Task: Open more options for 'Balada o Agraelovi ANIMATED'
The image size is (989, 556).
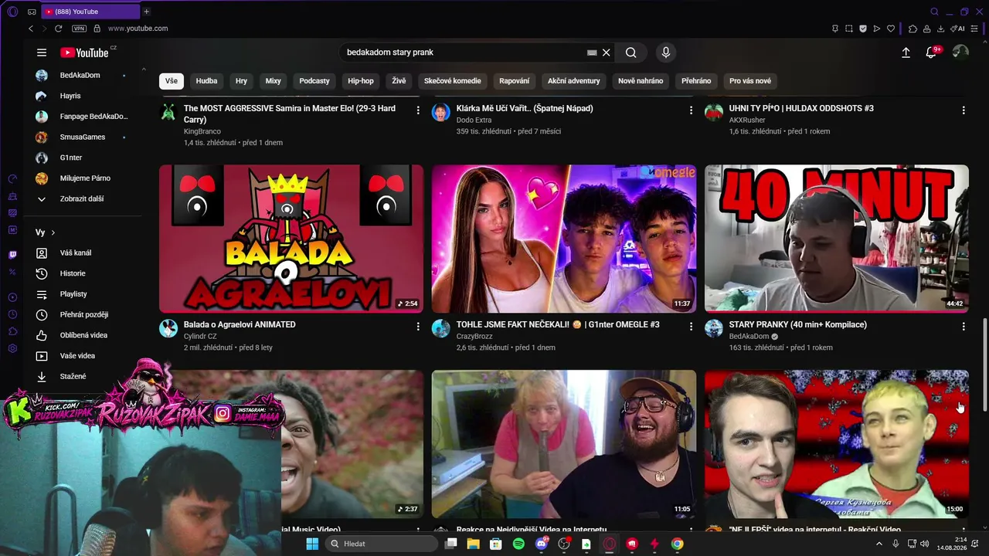Action: [418, 327]
